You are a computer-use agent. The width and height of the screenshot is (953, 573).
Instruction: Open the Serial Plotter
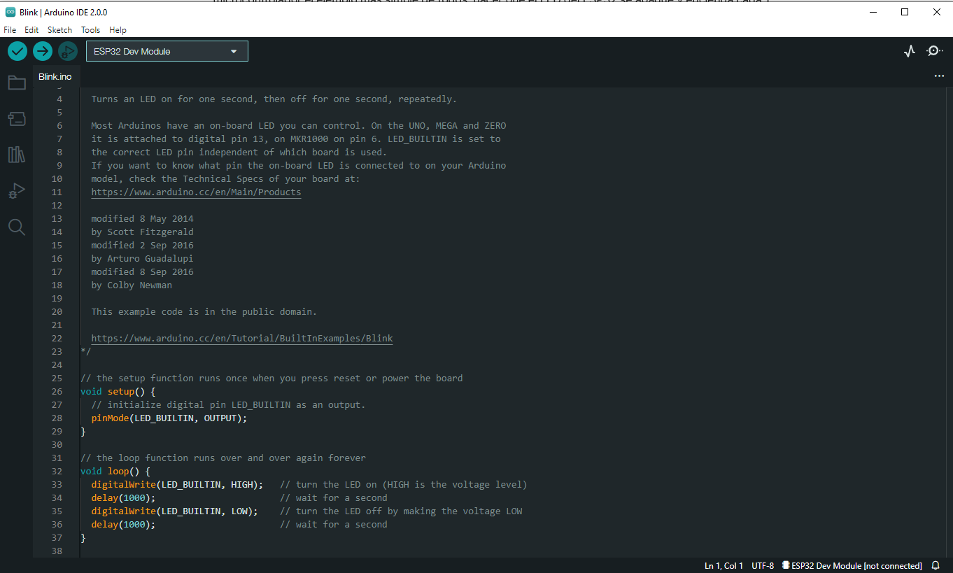click(x=910, y=51)
